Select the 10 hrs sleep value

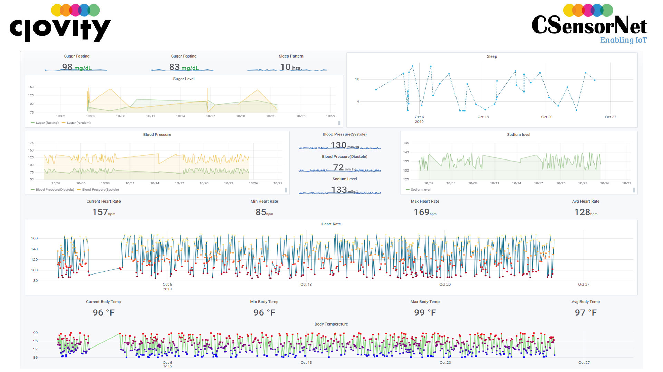pyautogui.click(x=290, y=67)
